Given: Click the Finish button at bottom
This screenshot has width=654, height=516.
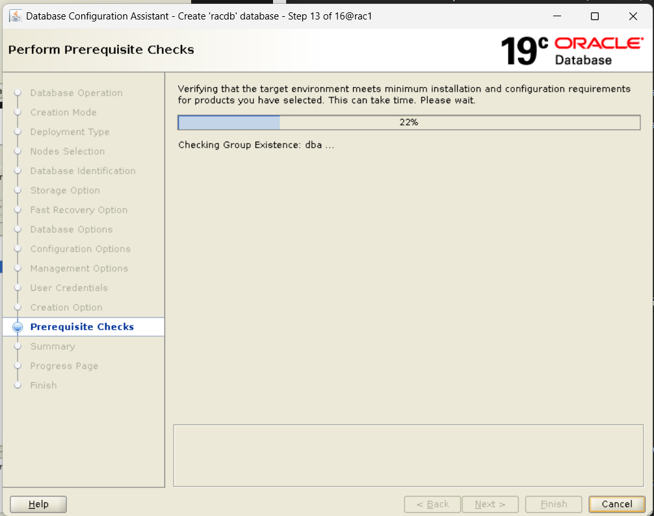Looking at the screenshot, I should (553, 504).
